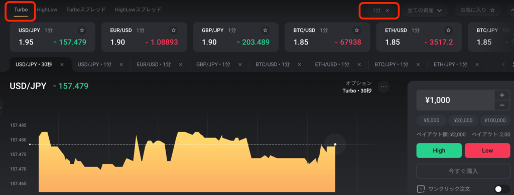The width and height of the screenshot is (514, 195).
Task: Expand the 全ての資産 dropdown
Action: [x=425, y=10]
